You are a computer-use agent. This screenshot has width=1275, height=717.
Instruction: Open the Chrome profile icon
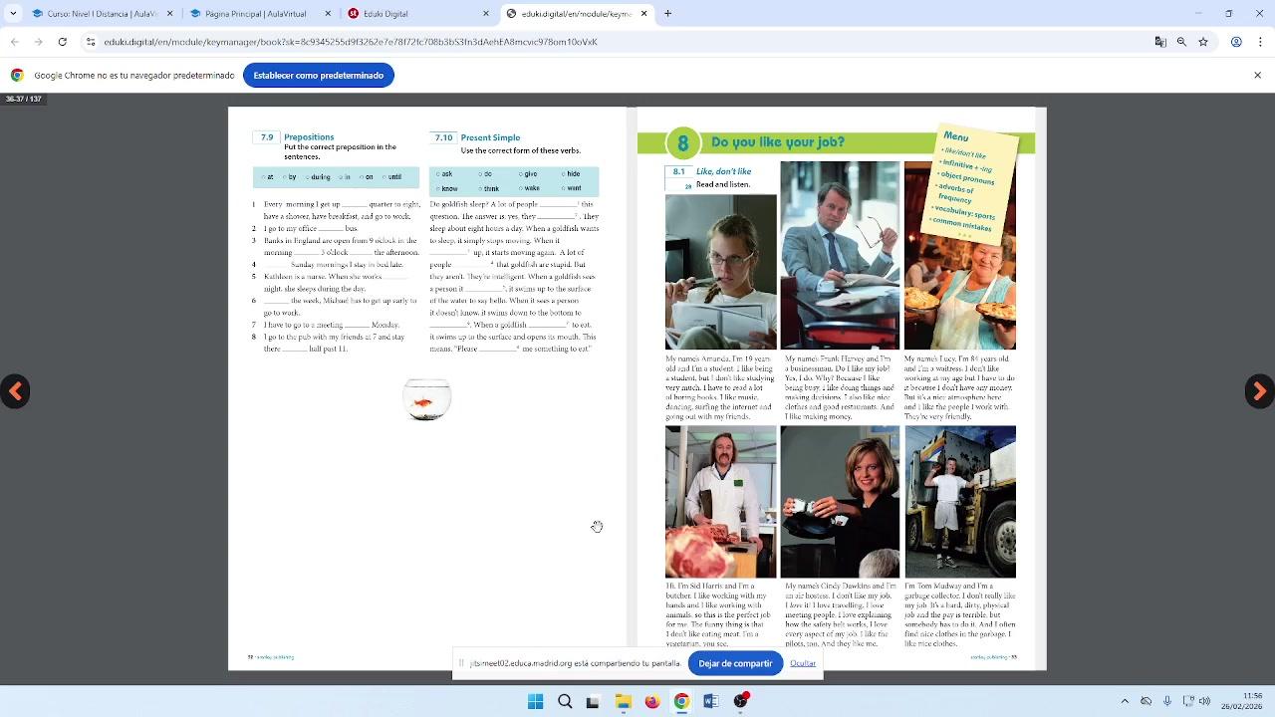[1236, 42]
